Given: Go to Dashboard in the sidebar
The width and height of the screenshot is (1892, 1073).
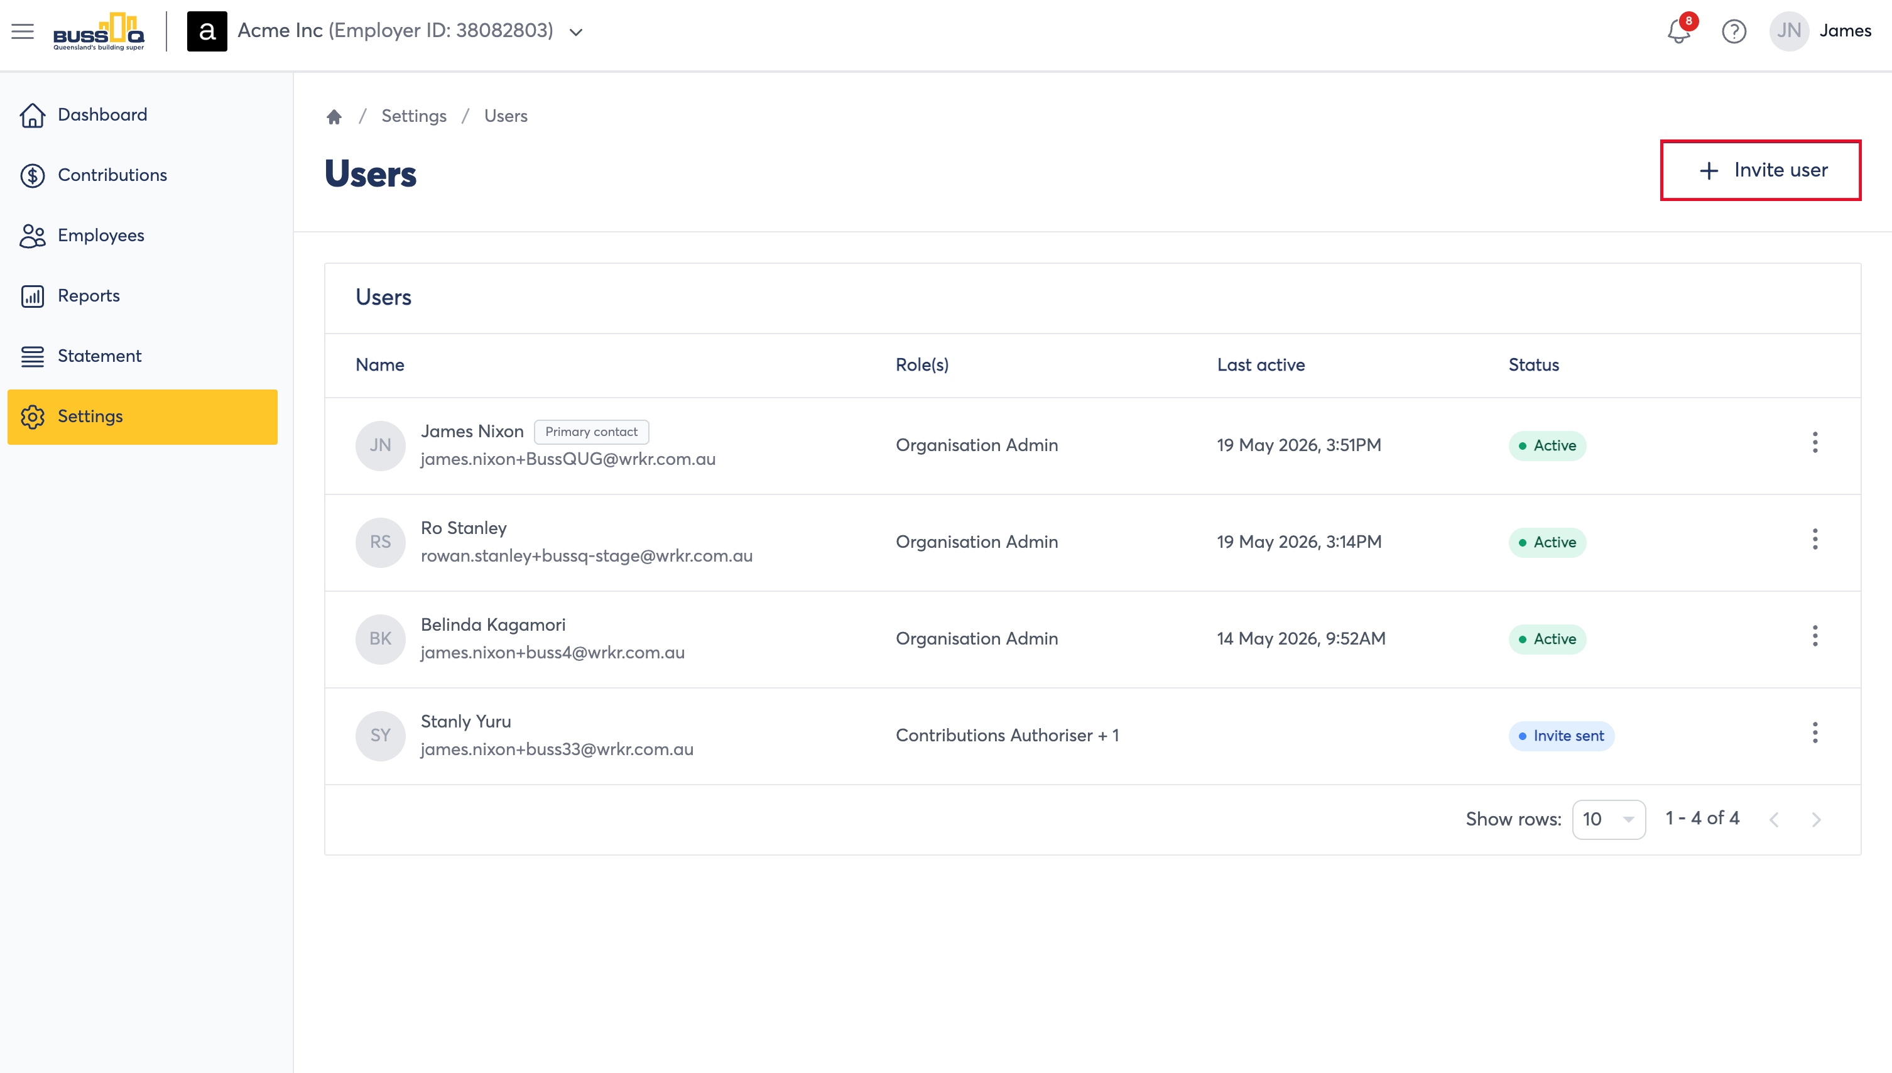Looking at the screenshot, I should click(142, 115).
